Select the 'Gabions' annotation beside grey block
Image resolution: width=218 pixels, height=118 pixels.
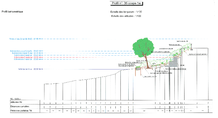182,65
